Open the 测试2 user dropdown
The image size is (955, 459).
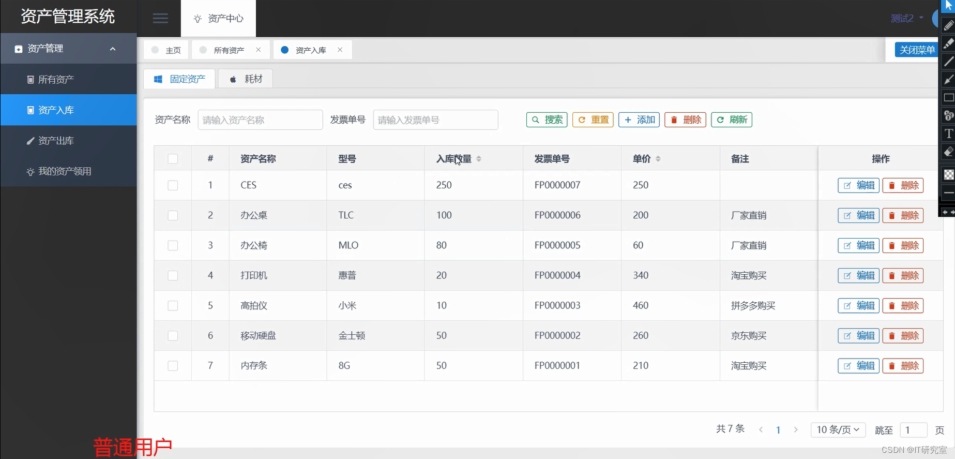(x=907, y=18)
